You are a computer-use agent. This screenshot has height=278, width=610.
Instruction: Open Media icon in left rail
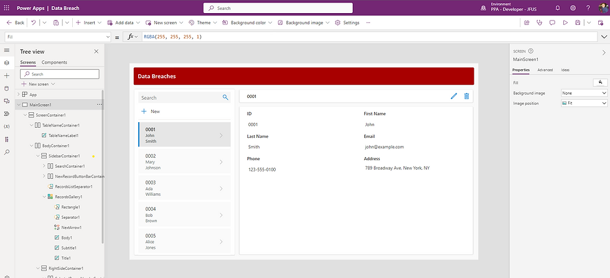[x=7, y=101]
